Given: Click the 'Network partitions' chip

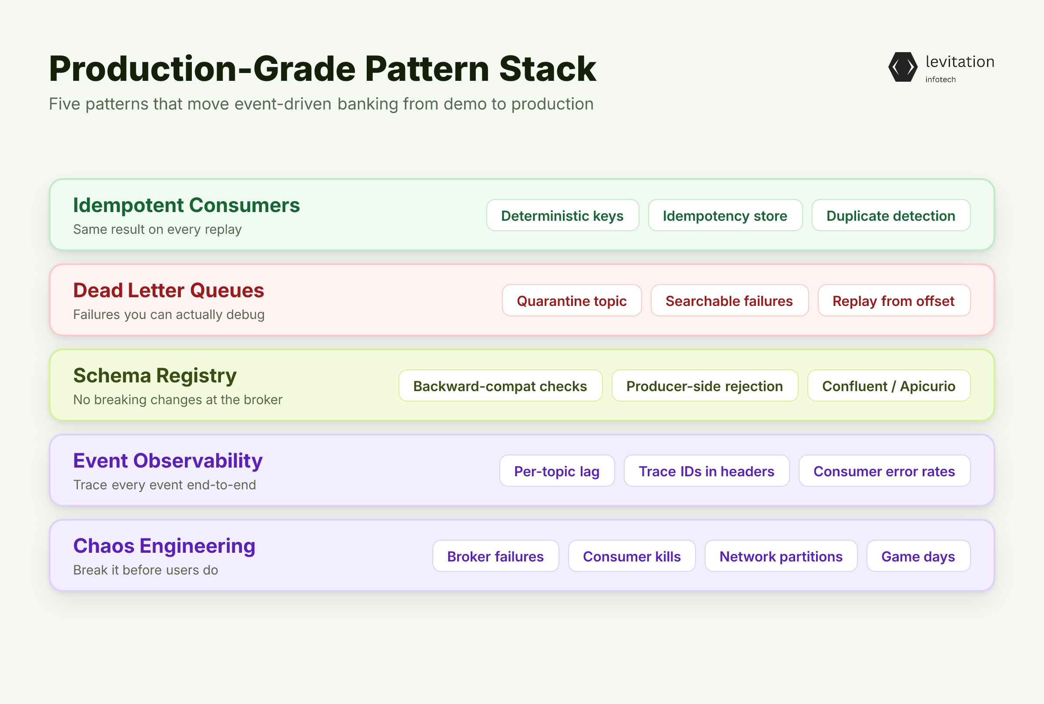Looking at the screenshot, I should pyautogui.click(x=781, y=556).
